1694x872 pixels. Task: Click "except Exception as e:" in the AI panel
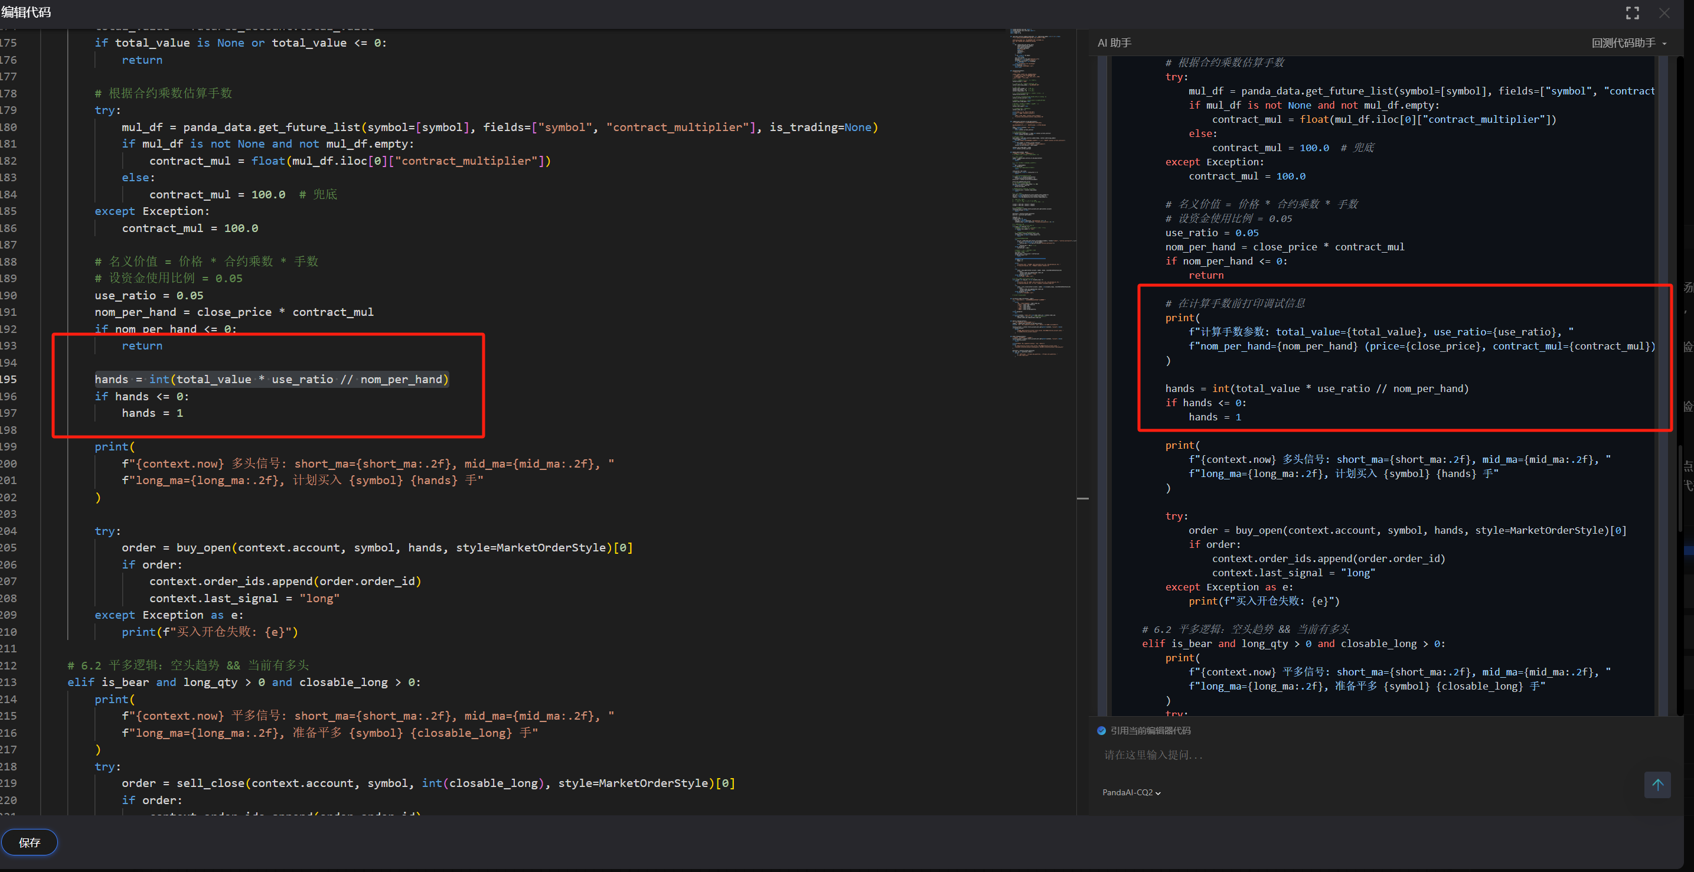[1228, 587]
